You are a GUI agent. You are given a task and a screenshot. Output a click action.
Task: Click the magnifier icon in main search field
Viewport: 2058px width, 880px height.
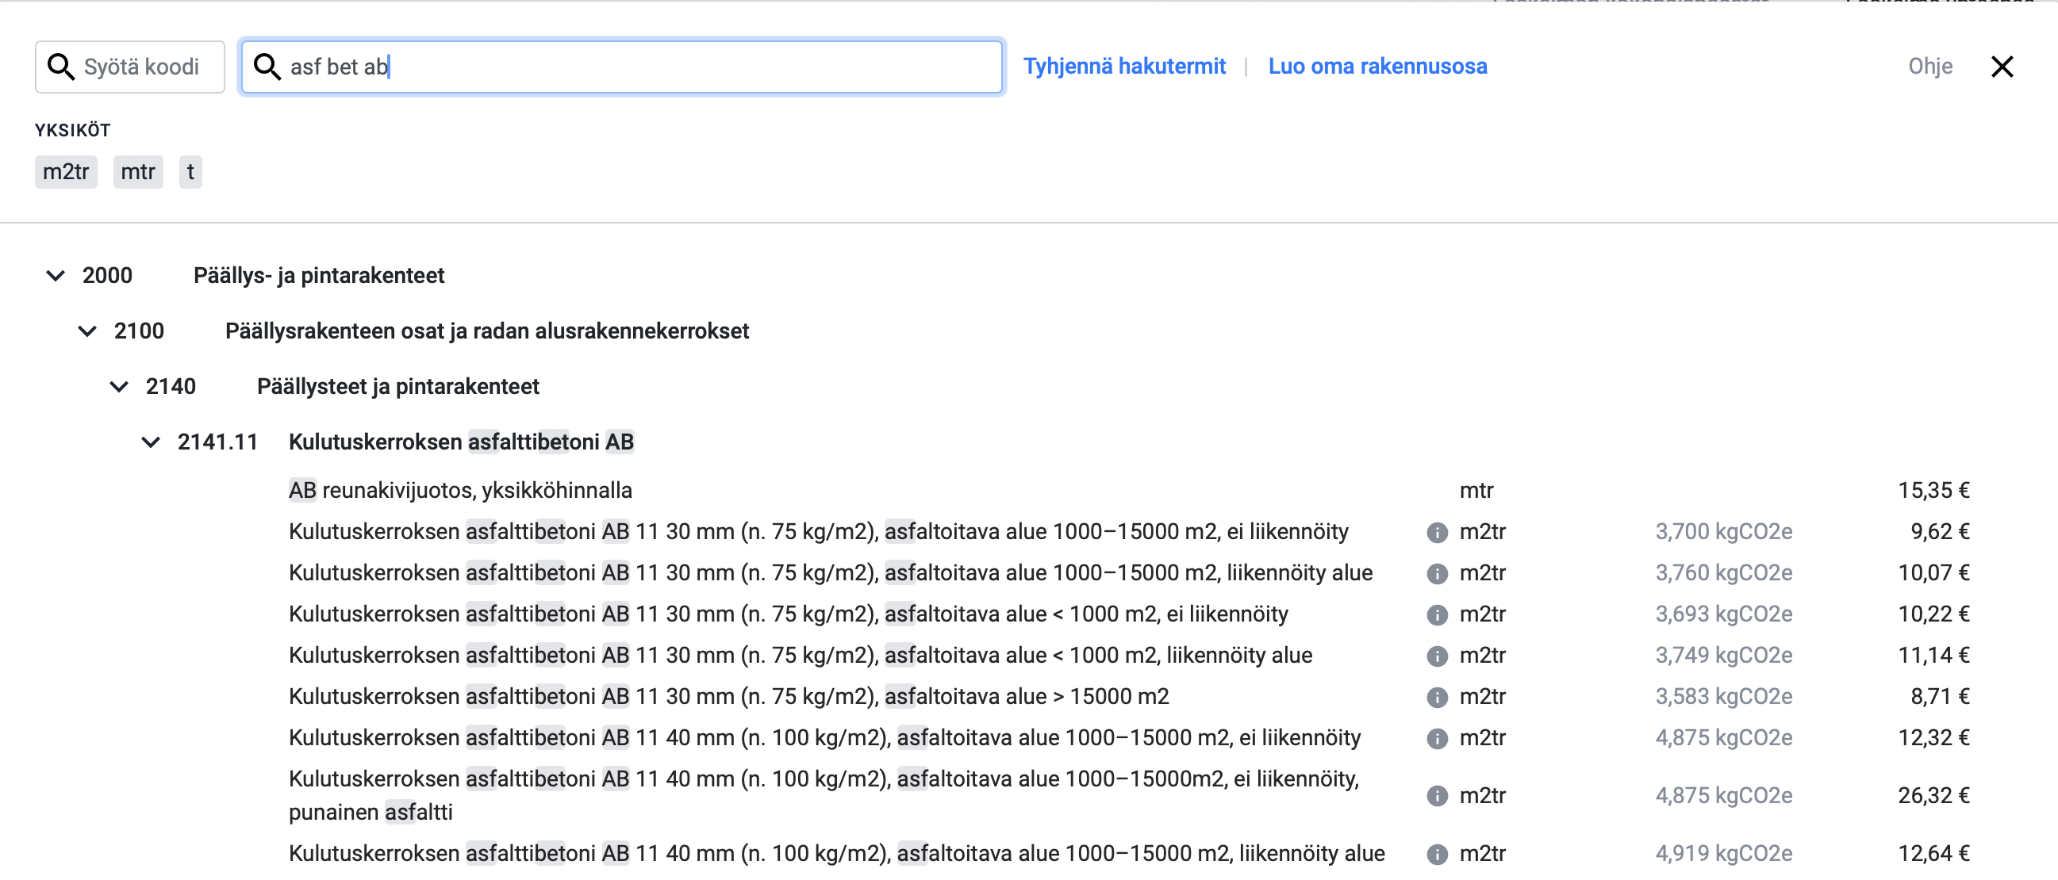[267, 67]
